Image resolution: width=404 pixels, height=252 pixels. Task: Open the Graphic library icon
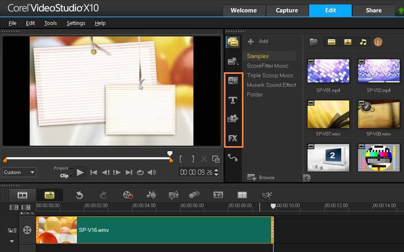[x=233, y=119]
